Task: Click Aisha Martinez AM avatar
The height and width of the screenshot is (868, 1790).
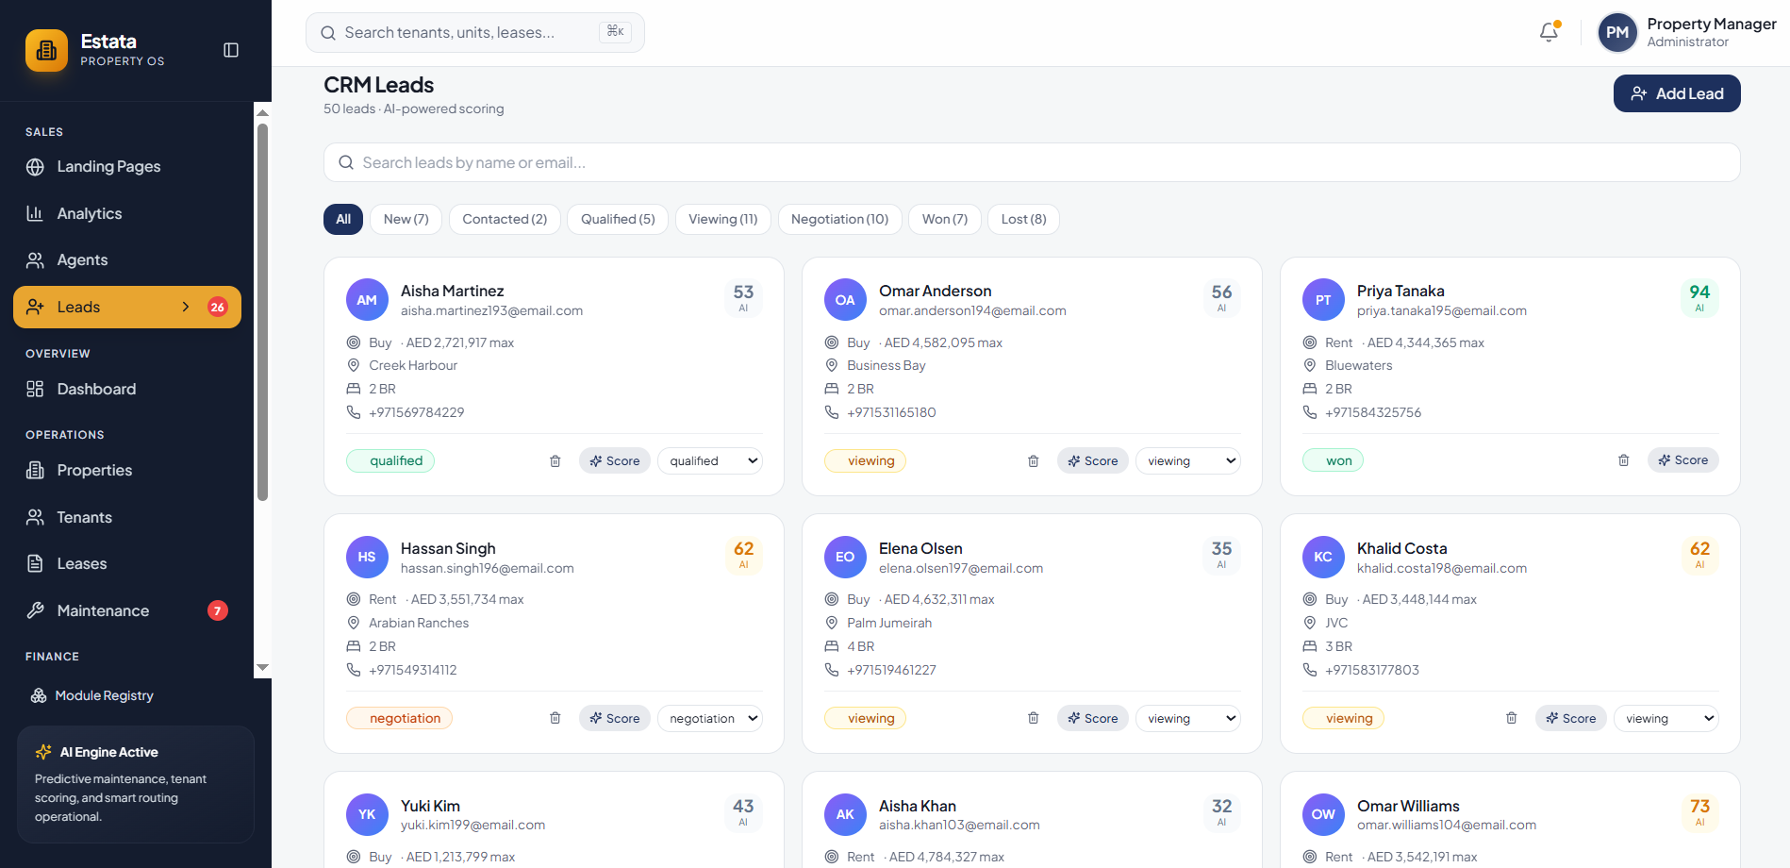Action: (367, 300)
